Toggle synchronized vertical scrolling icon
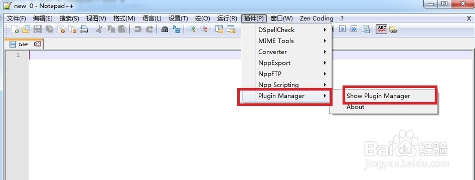 [219, 29]
